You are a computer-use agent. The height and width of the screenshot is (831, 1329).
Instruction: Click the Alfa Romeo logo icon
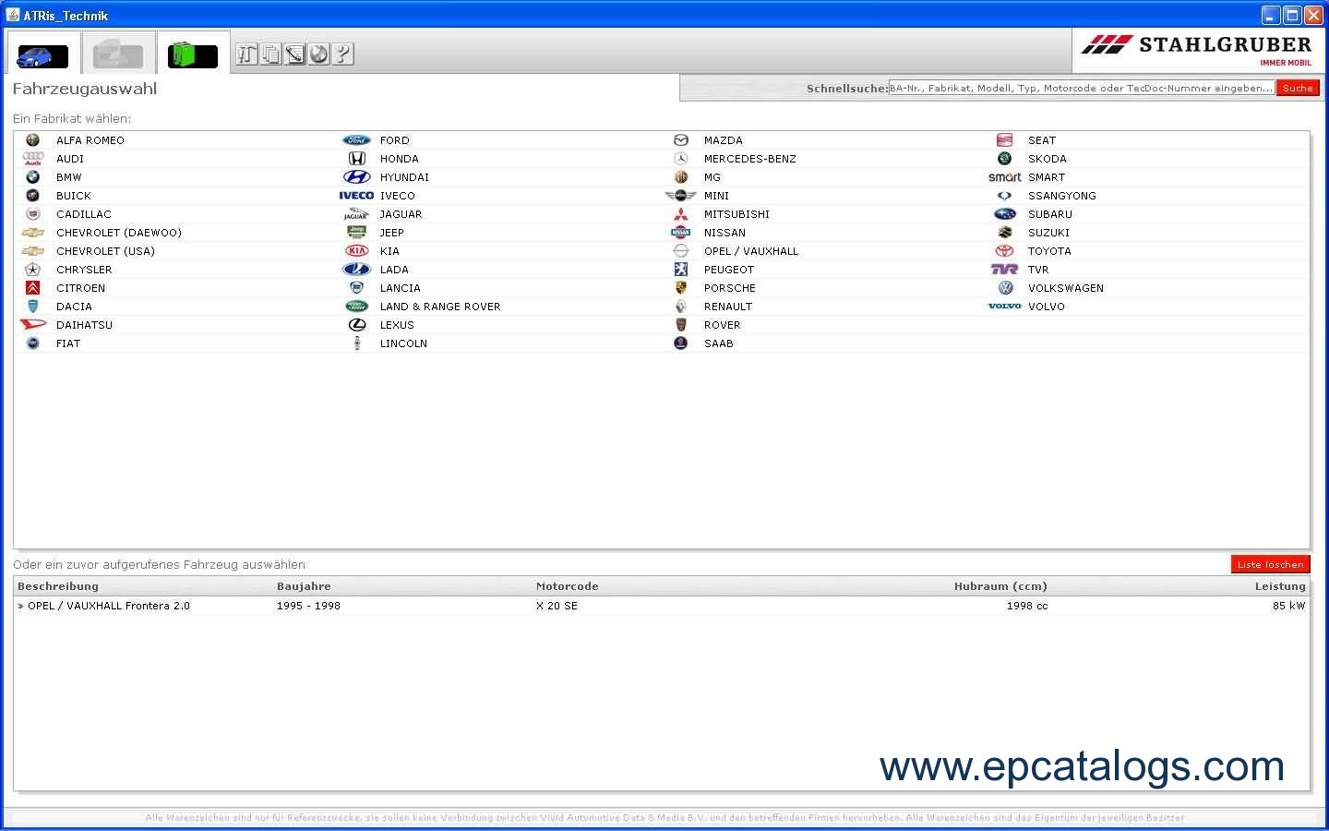(33, 140)
